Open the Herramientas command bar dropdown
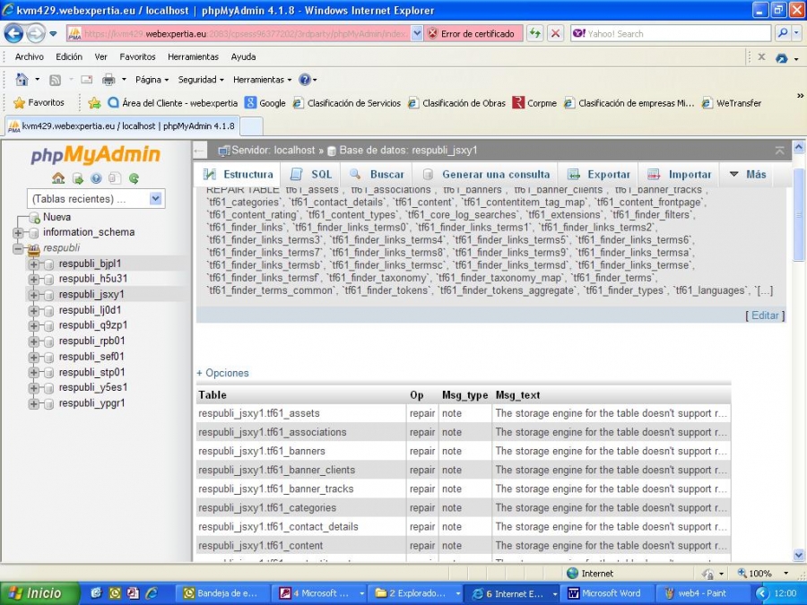 [262, 80]
